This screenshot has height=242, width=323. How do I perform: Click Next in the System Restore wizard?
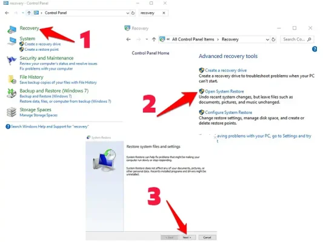pyautogui.click(x=187, y=238)
